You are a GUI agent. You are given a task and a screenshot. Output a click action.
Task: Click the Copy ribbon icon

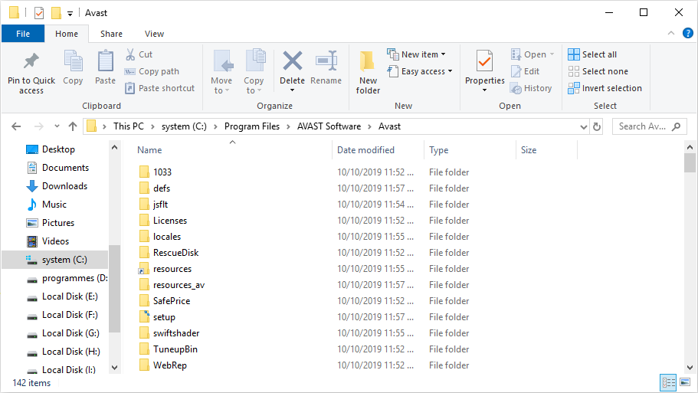tap(73, 61)
